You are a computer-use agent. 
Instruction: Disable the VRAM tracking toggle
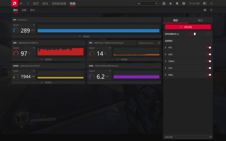(x=209, y=61)
